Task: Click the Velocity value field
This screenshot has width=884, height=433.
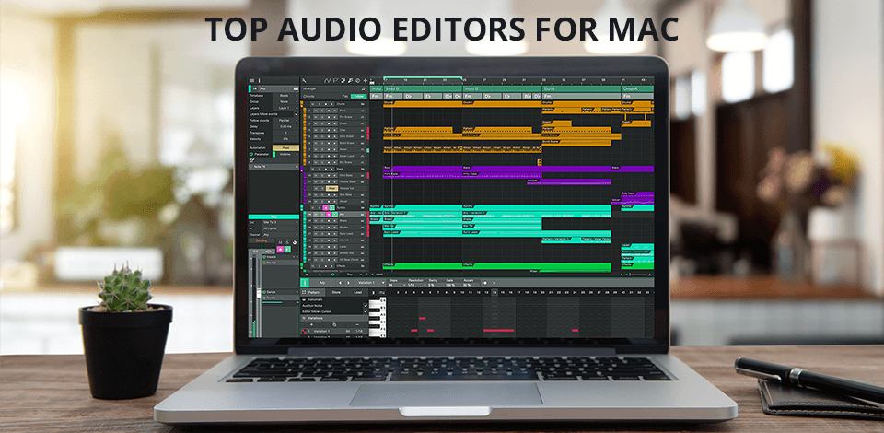Action: [285, 139]
